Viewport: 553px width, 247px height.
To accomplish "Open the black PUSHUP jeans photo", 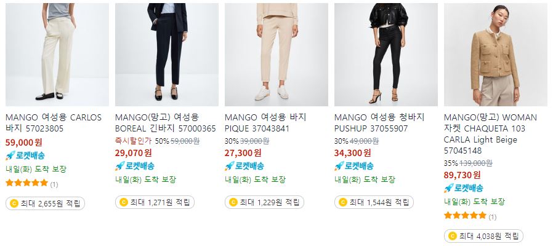I will pos(386,55).
